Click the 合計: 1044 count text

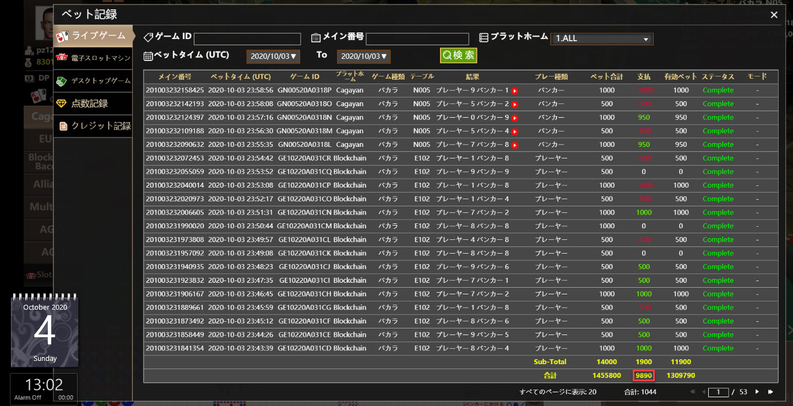click(640, 392)
